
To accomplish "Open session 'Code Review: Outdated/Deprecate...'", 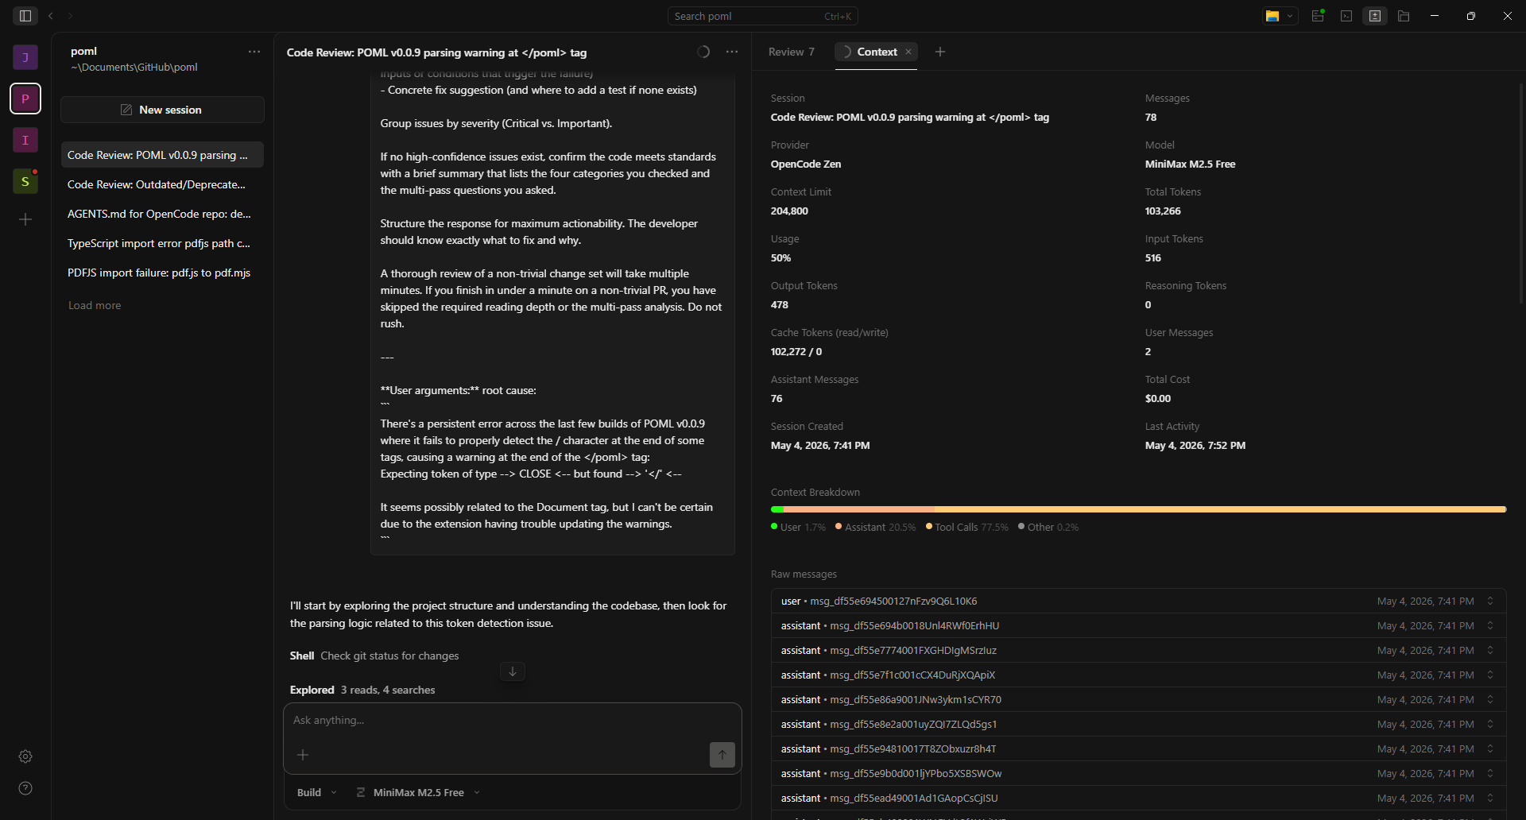I will click(x=162, y=184).
